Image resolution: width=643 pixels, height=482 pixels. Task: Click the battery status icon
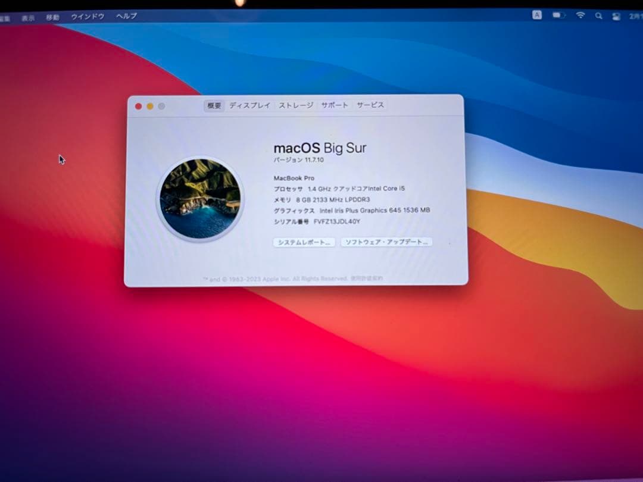click(x=559, y=15)
